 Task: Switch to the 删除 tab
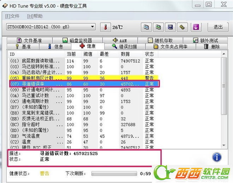tap(212, 47)
